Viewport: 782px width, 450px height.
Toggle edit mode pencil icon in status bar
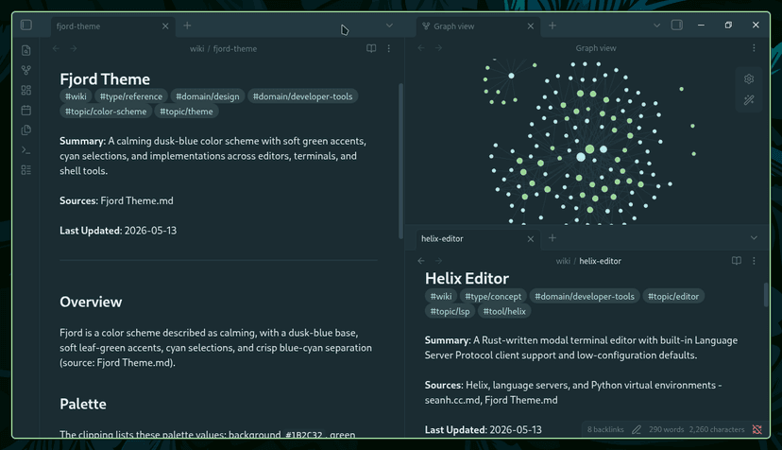click(x=637, y=429)
